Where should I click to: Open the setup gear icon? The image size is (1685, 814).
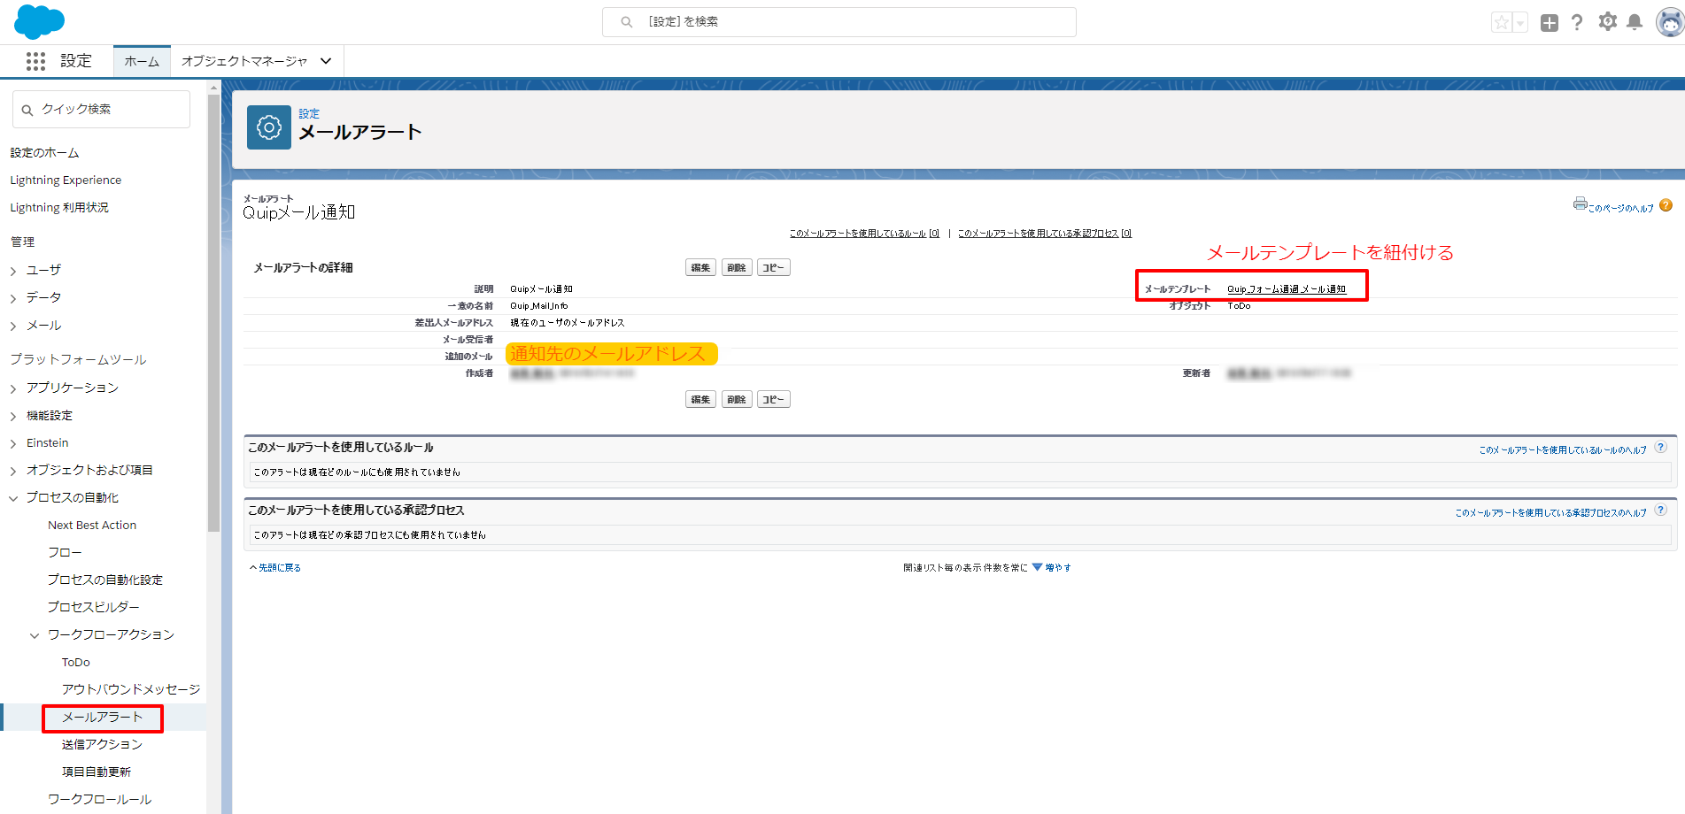click(x=1607, y=22)
